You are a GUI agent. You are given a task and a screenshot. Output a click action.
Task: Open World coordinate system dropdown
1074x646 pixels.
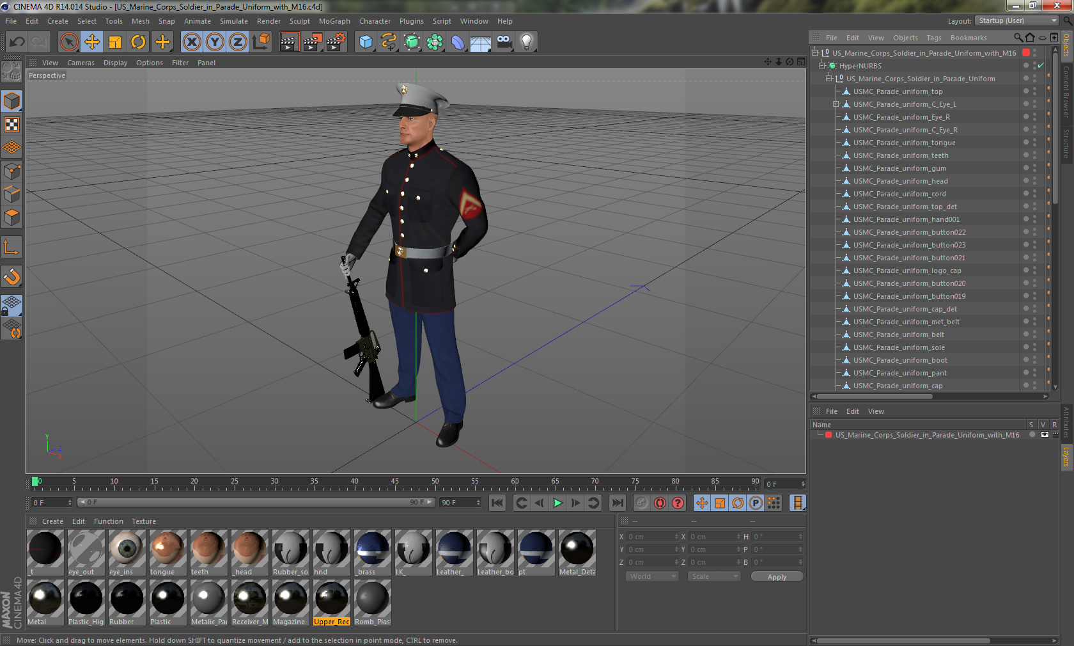click(x=651, y=576)
